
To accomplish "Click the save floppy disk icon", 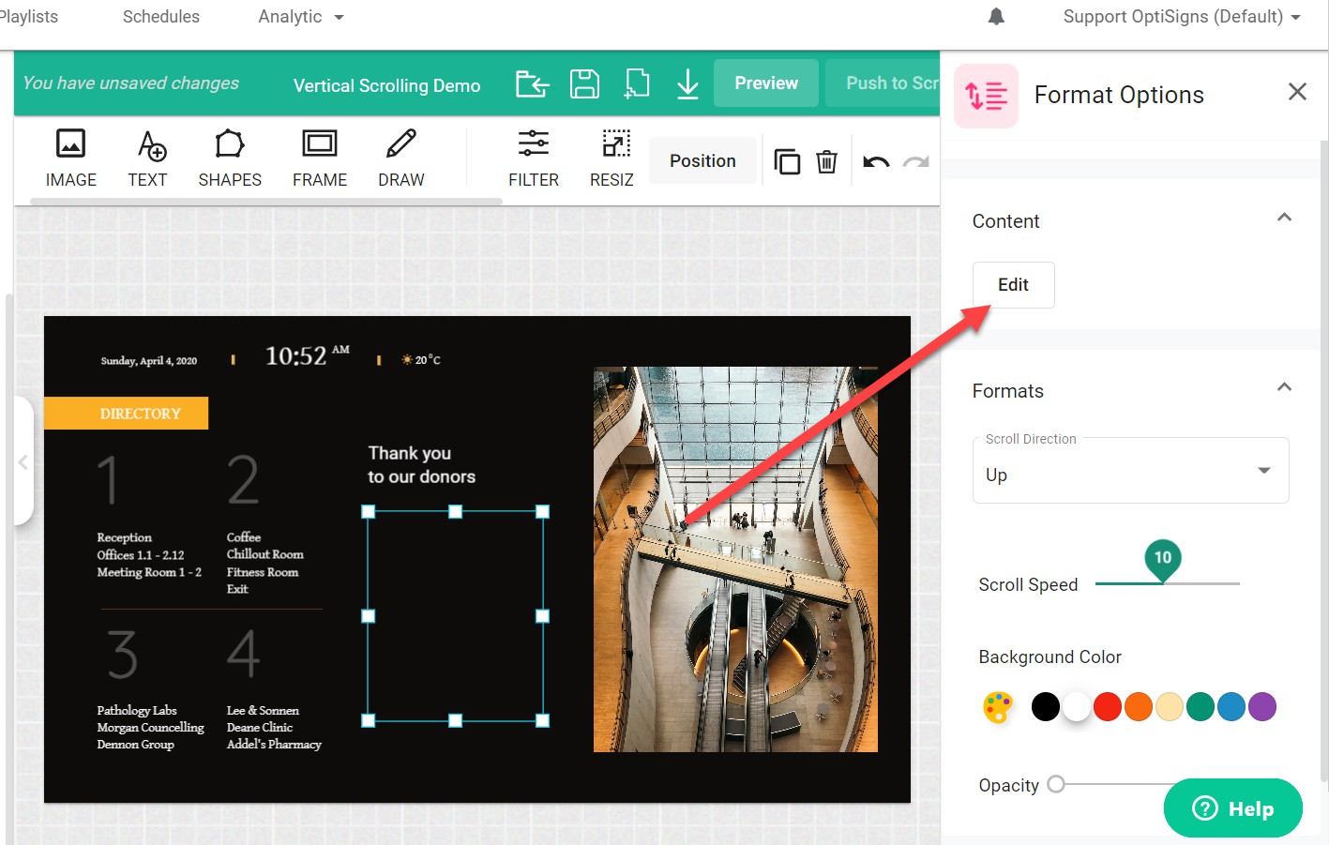I will (584, 83).
